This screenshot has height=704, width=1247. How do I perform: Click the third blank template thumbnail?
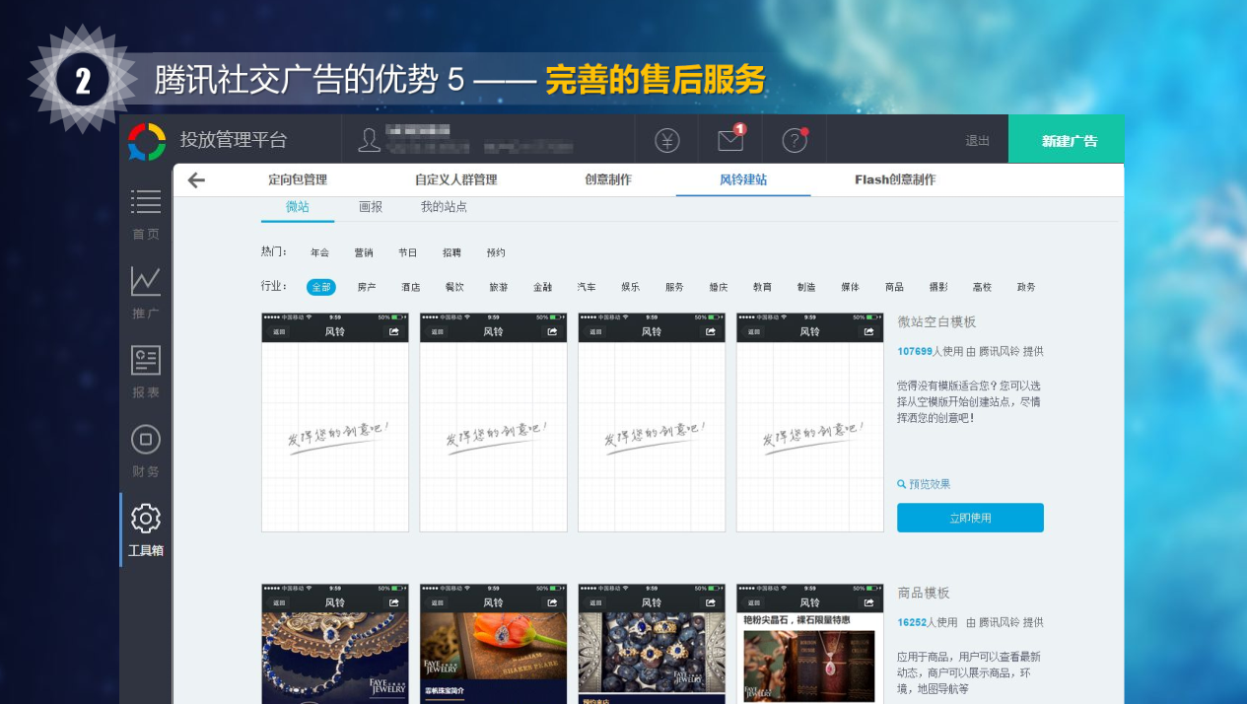point(652,422)
